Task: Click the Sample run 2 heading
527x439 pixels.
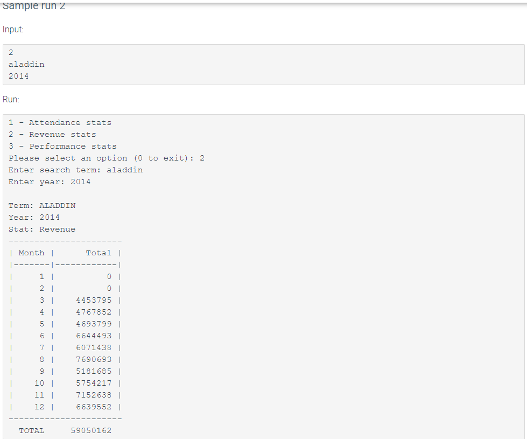Action: (33, 6)
